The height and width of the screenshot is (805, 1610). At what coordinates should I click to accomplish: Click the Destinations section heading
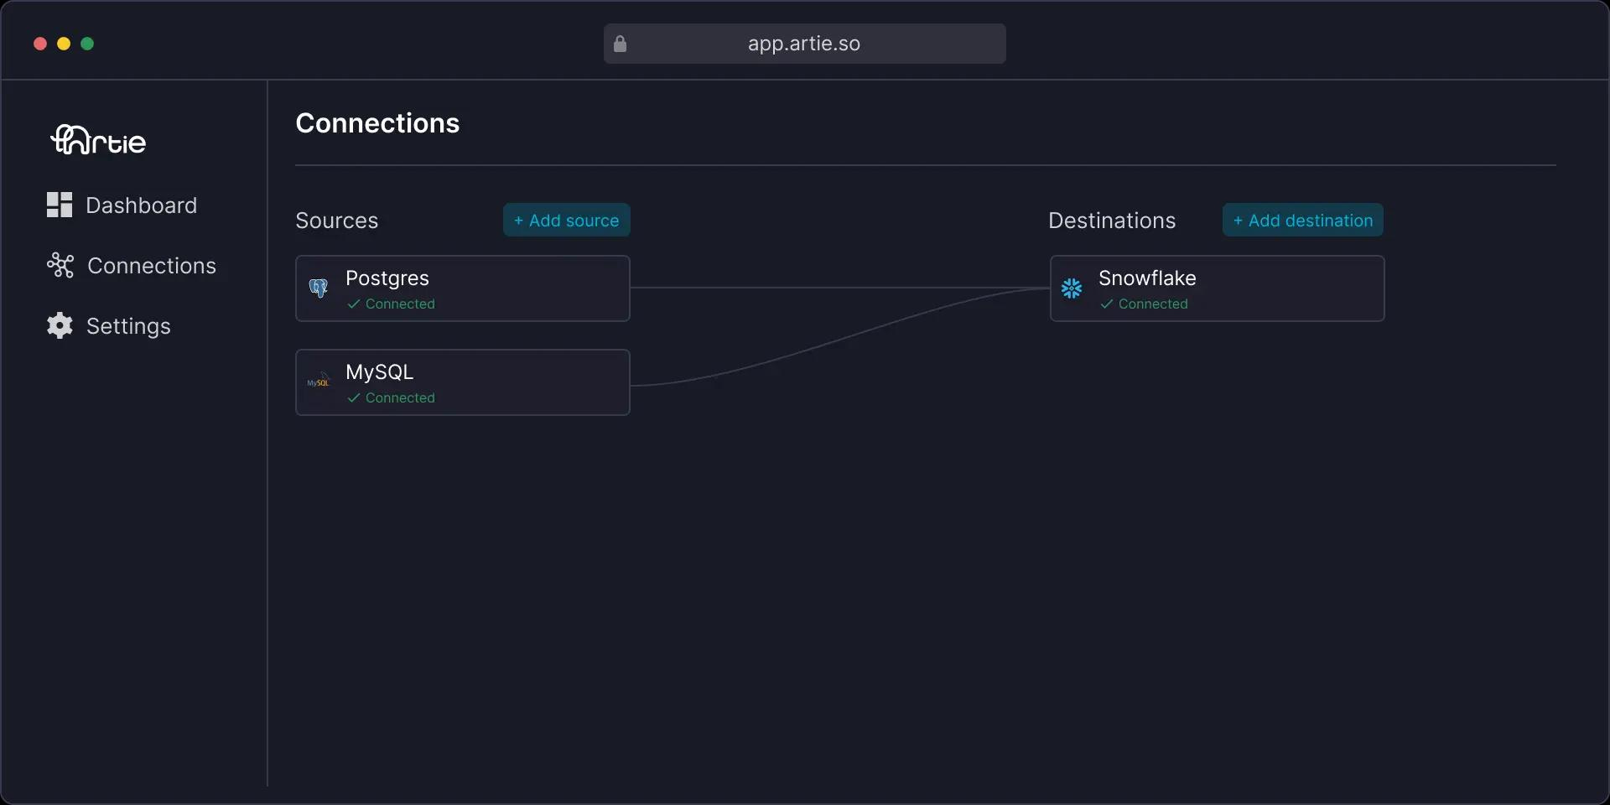pos(1112,221)
